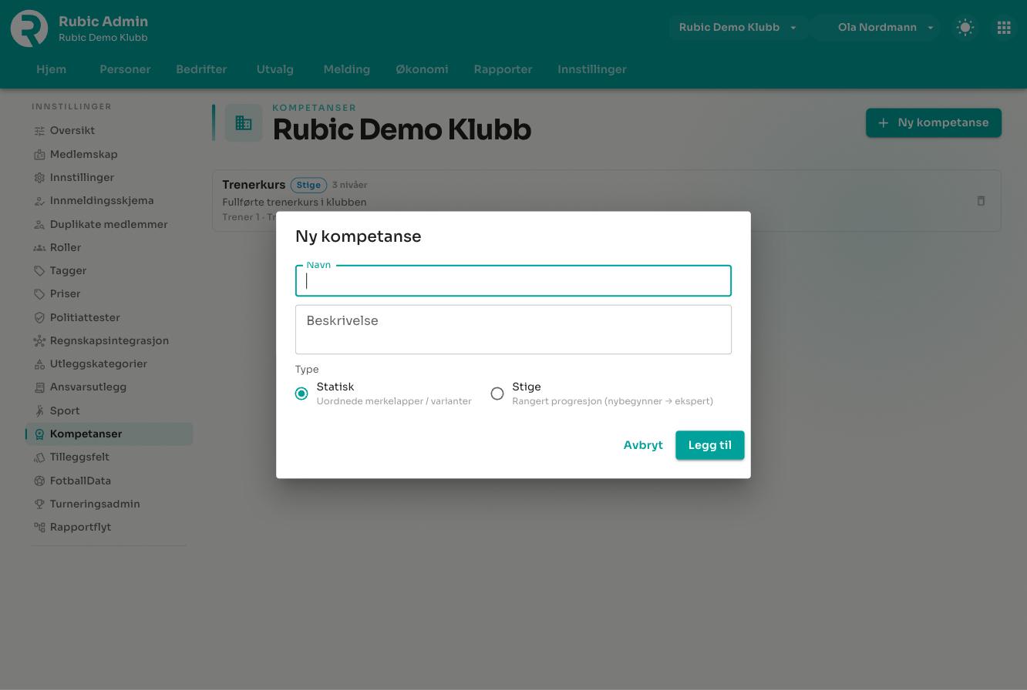Open the Personer menu item
The width and height of the screenshot is (1027, 690).
pos(125,69)
